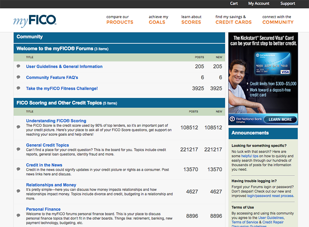Open Relationships and Money board
309x227 pixels.
tap(51, 185)
